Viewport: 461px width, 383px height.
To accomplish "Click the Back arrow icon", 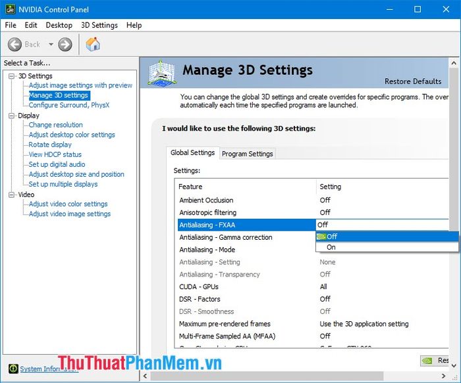I will (14, 45).
